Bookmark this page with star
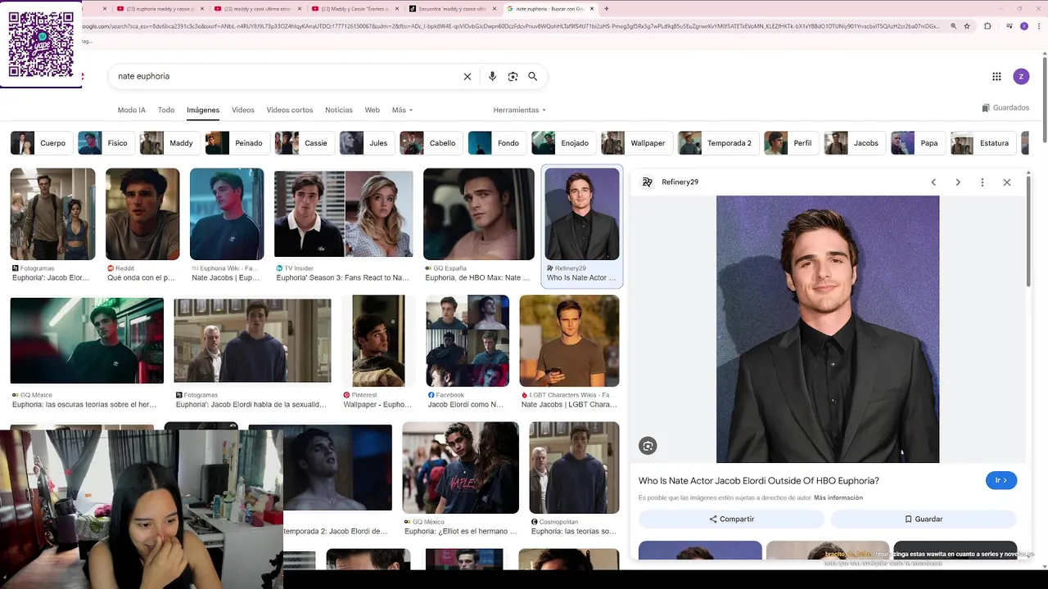This screenshot has width=1048, height=589. coord(967,26)
